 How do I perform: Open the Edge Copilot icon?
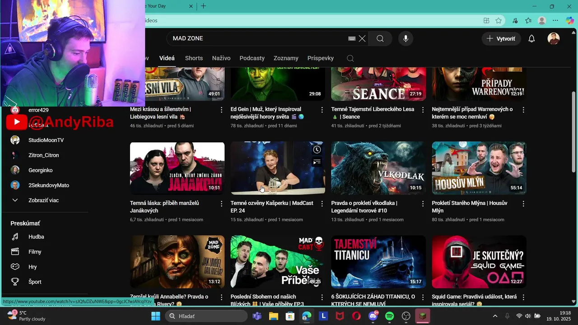click(x=570, y=20)
